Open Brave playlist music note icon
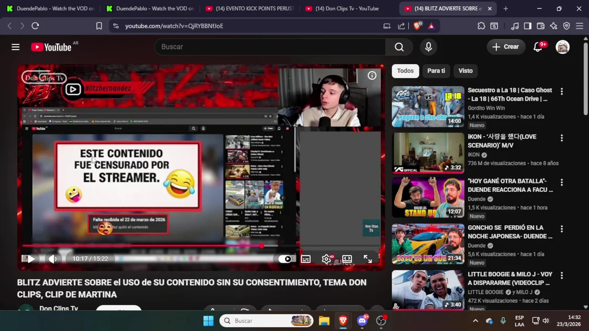The image size is (589, 331). click(x=515, y=26)
